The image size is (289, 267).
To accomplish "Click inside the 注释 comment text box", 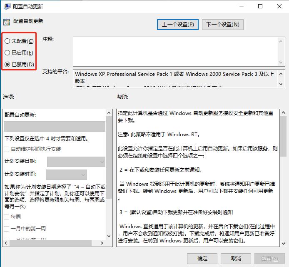I will [x=175, y=52].
